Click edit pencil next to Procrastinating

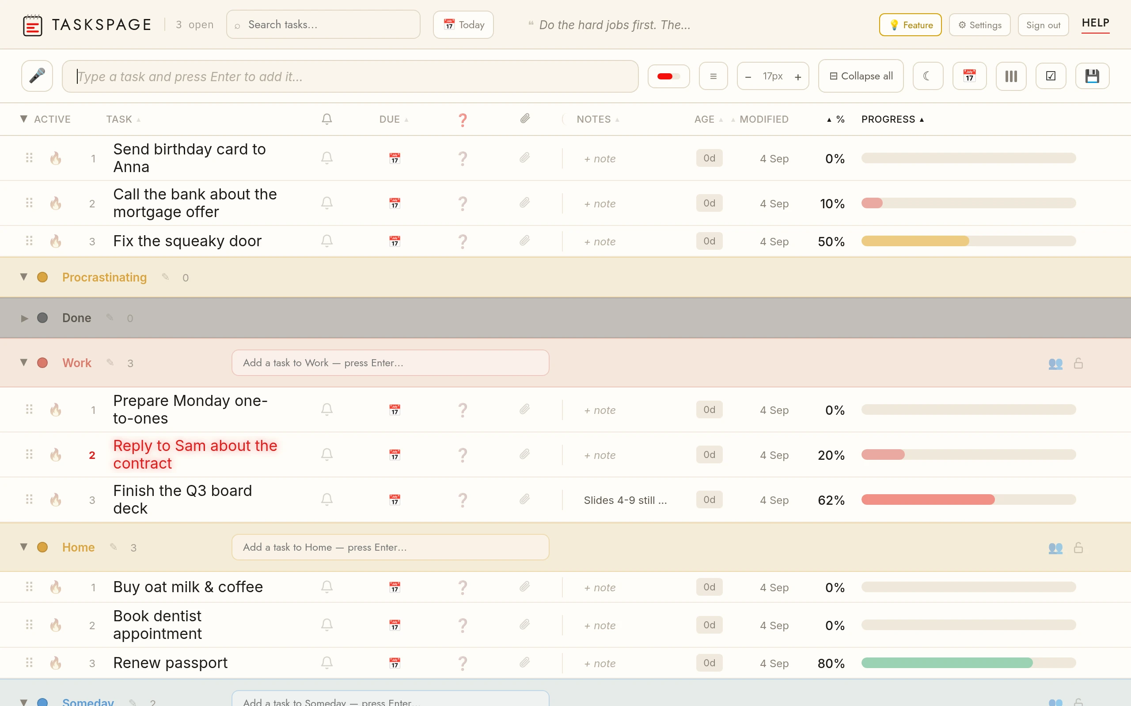pyautogui.click(x=165, y=277)
